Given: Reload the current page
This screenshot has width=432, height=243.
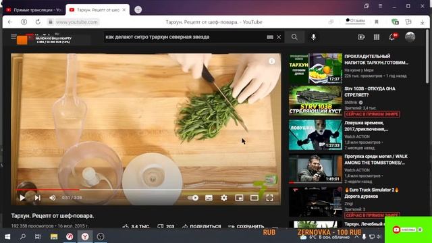Looking at the screenshot, I should click(x=38, y=22).
